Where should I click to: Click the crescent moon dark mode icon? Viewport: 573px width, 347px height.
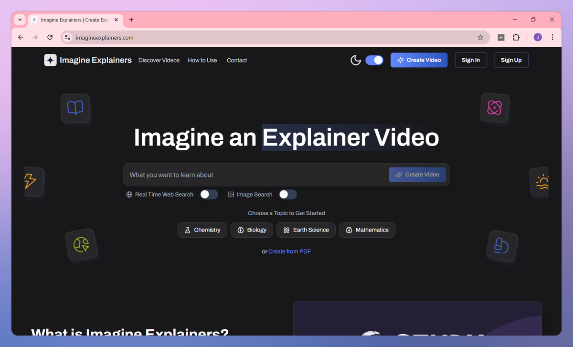click(x=356, y=60)
